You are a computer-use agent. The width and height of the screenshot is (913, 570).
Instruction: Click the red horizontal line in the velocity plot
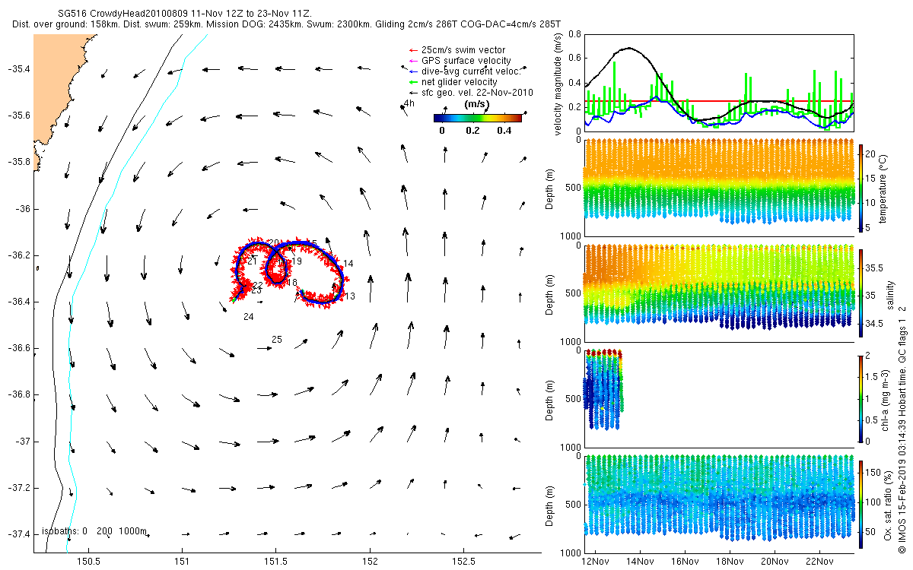(x=719, y=100)
